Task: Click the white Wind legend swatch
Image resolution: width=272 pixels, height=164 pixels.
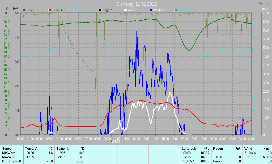Action: pos(125,10)
